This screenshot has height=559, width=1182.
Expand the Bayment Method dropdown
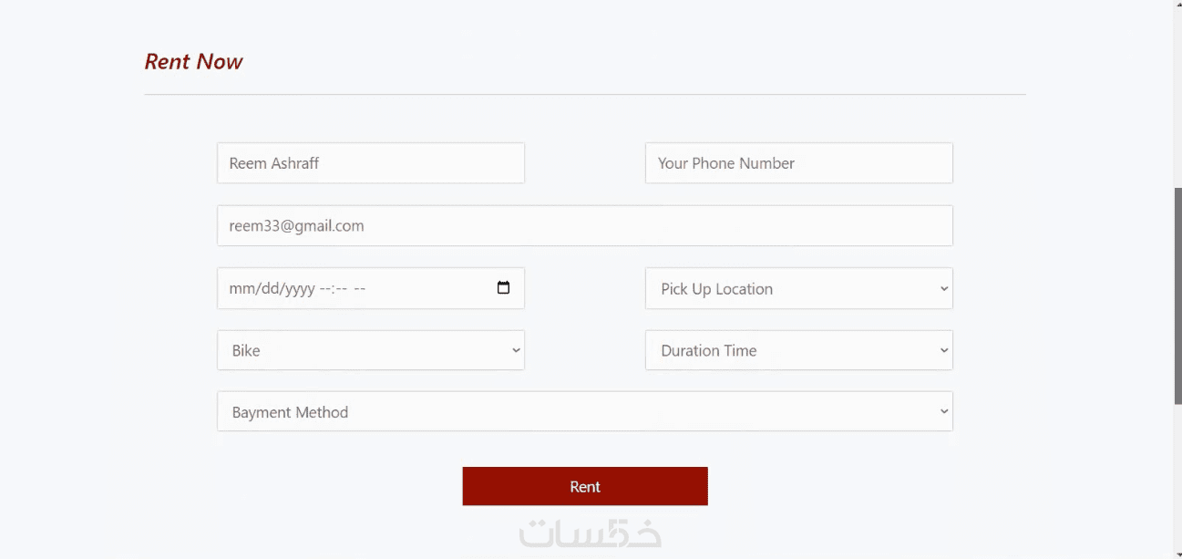pos(584,412)
